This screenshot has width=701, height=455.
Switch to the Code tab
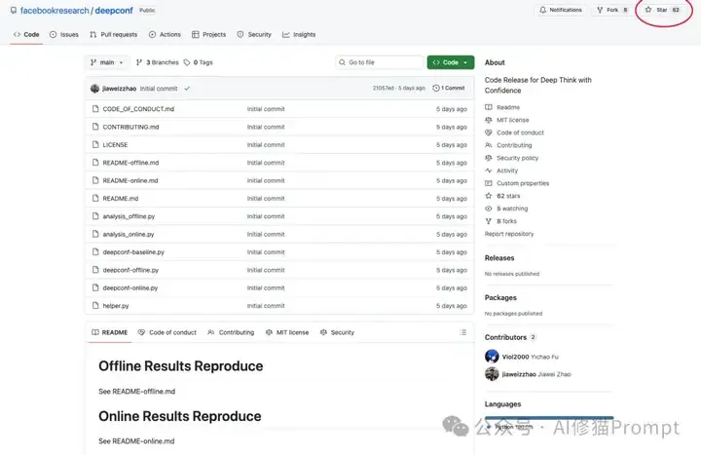pos(26,34)
